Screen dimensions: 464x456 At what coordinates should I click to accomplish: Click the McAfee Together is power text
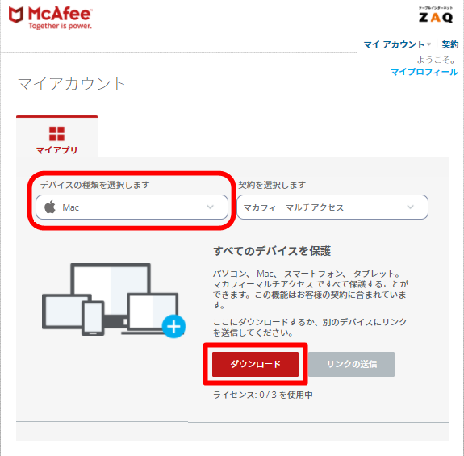point(60,26)
